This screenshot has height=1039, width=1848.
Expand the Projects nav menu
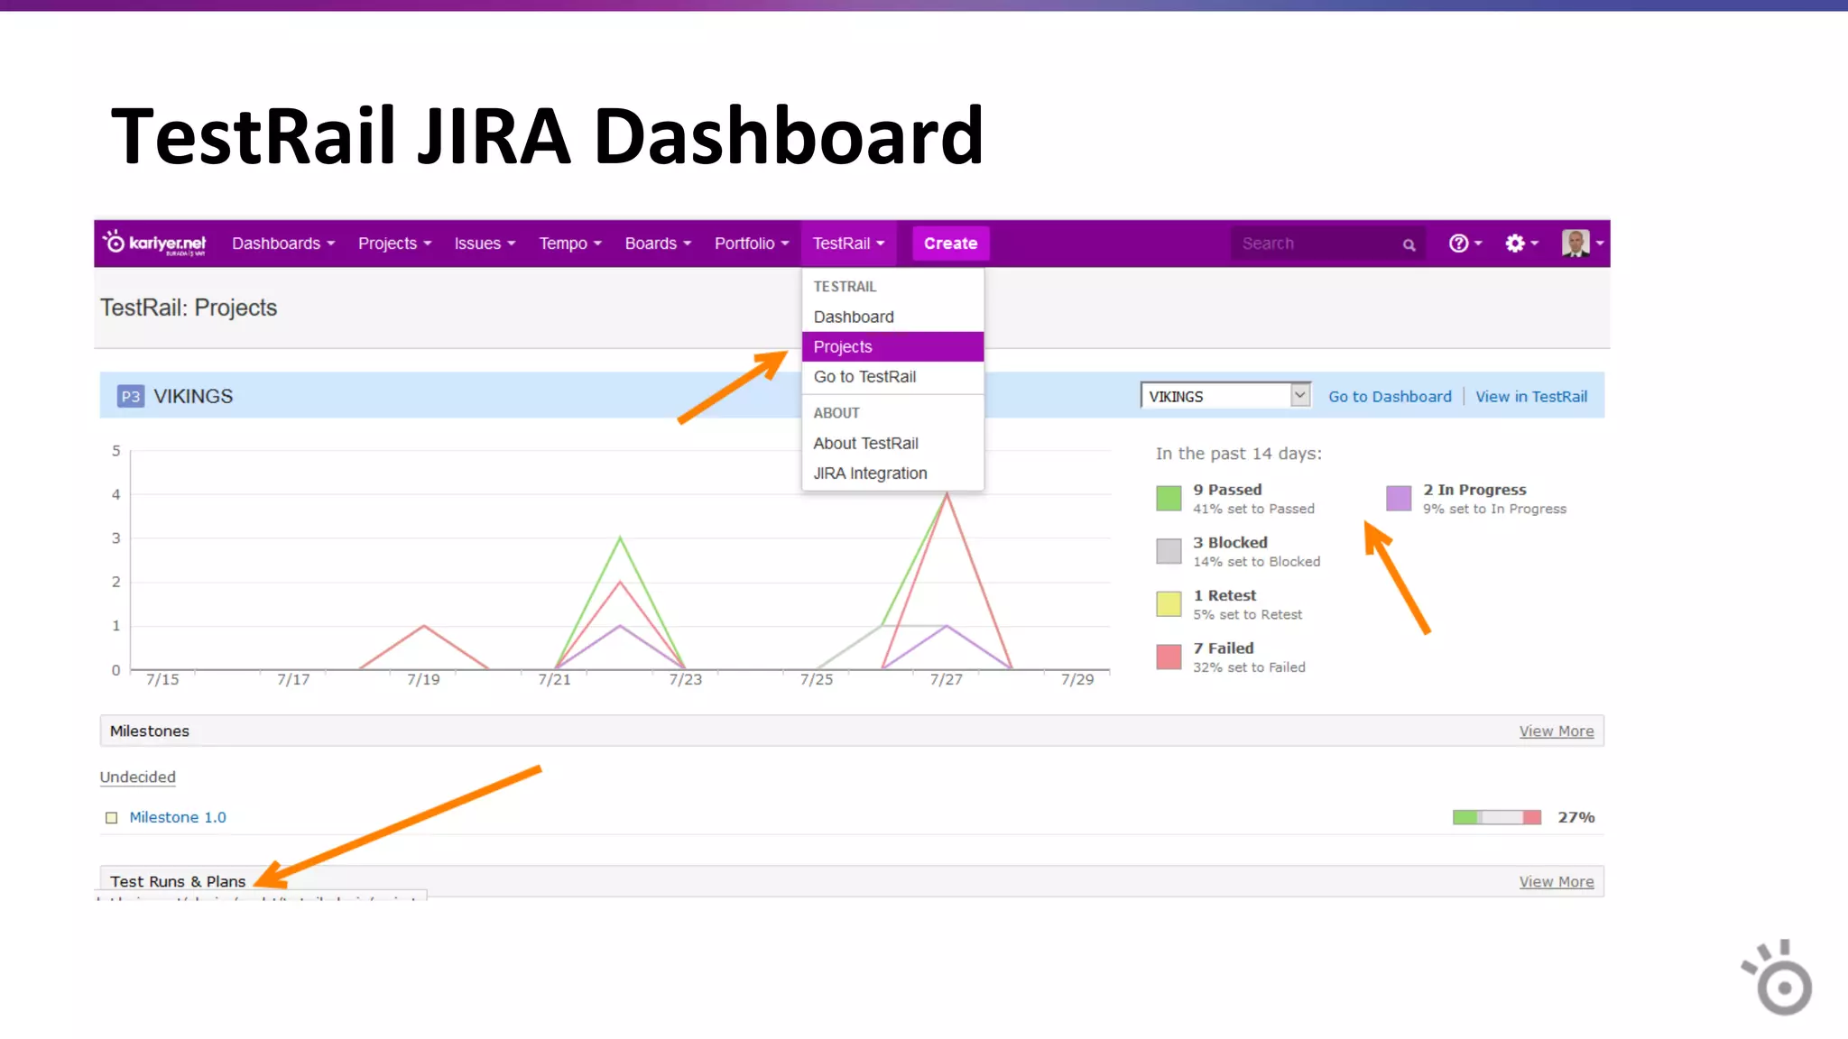[394, 244]
